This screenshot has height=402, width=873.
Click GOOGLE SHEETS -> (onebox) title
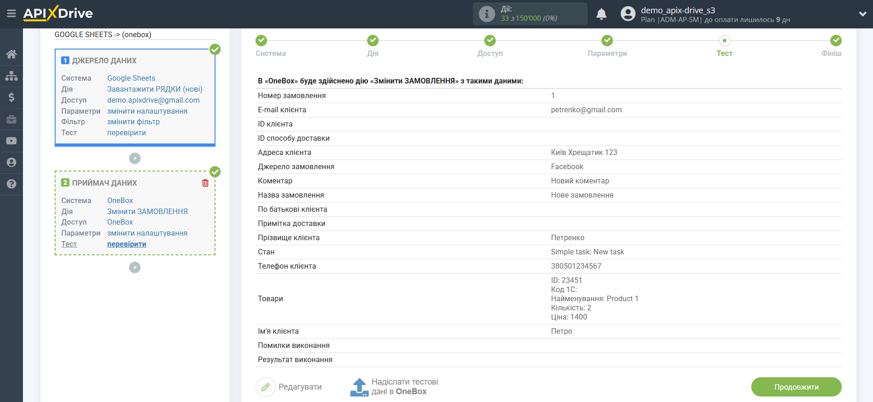click(x=103, y=34)
